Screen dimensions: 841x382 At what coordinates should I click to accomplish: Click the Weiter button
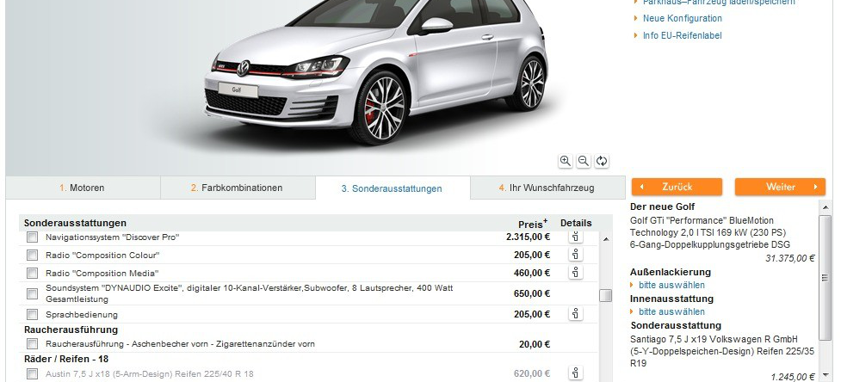click(x=780, y=187)
